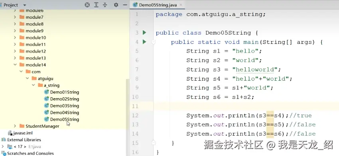The width and height of the screenshot is (339, 156).
Task: Select External Libraries node
Action: [x=24, y=140]
